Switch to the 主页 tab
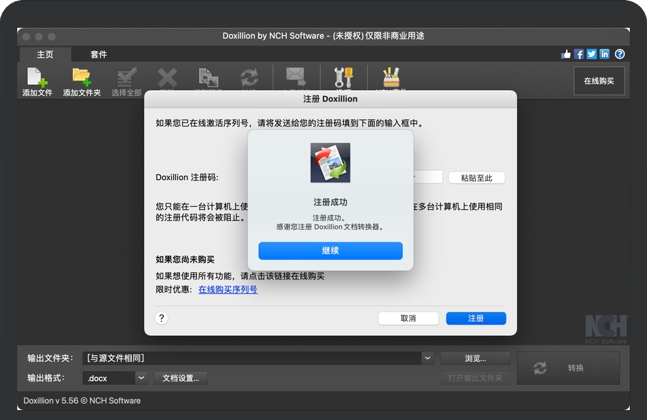This screenshot has height=420, width=647. point(45,54)
